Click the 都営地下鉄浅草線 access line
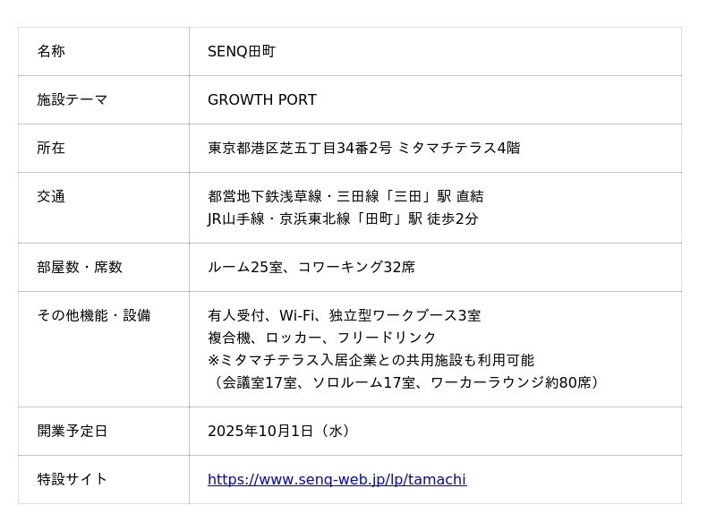Viewport: 716px width, 531px height. (x=345, y=196)
